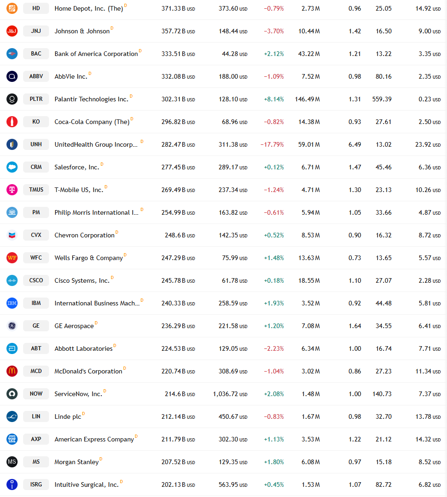
Task: Click the Morgan Stanley logo icon
Action: 12,461
